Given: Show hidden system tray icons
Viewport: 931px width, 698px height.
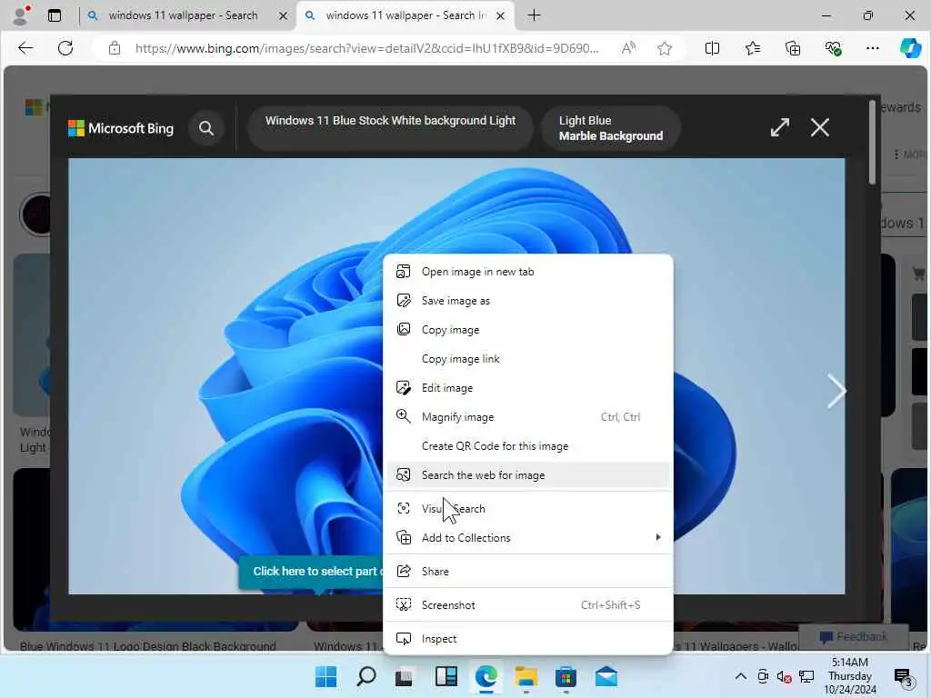Looking at the screenshot, I should click(740, 676).
